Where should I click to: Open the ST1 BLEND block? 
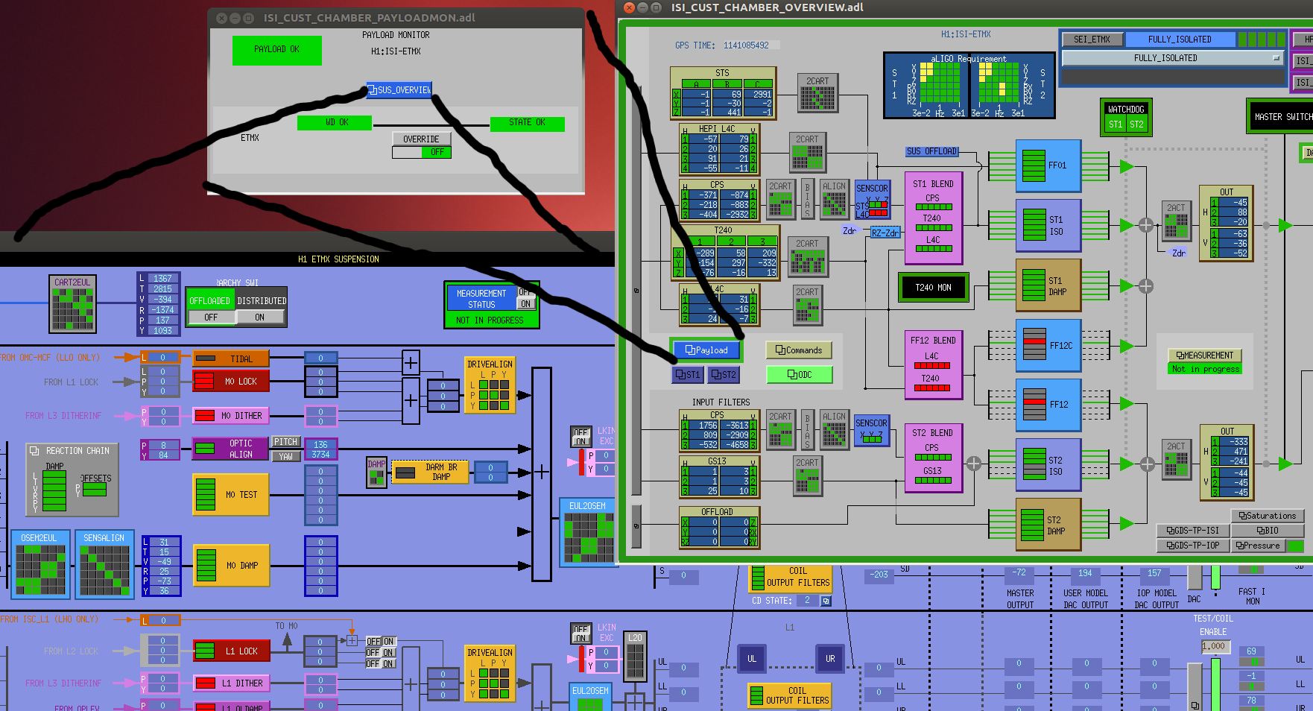(x=933, y=218)
